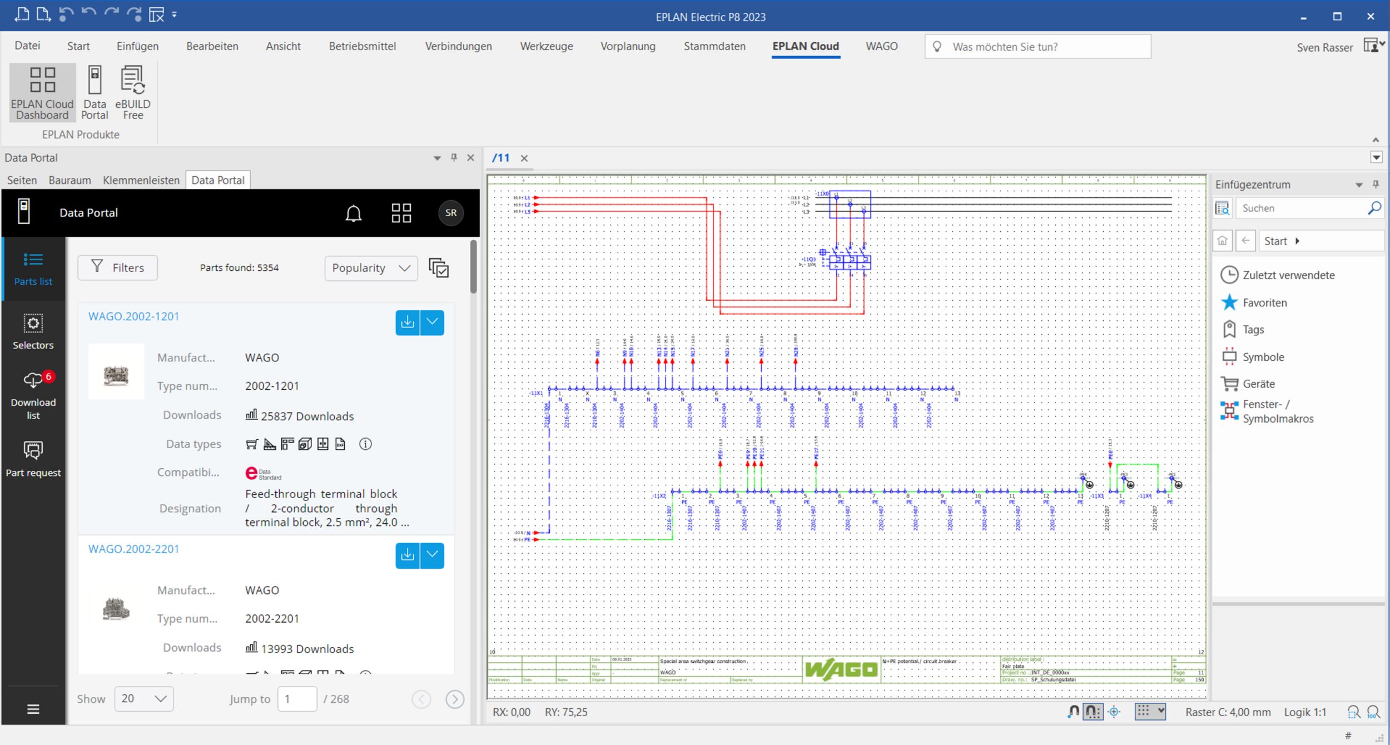Click the Jump to page input field
Viewport: 1390px width, 745px height.
297,699
